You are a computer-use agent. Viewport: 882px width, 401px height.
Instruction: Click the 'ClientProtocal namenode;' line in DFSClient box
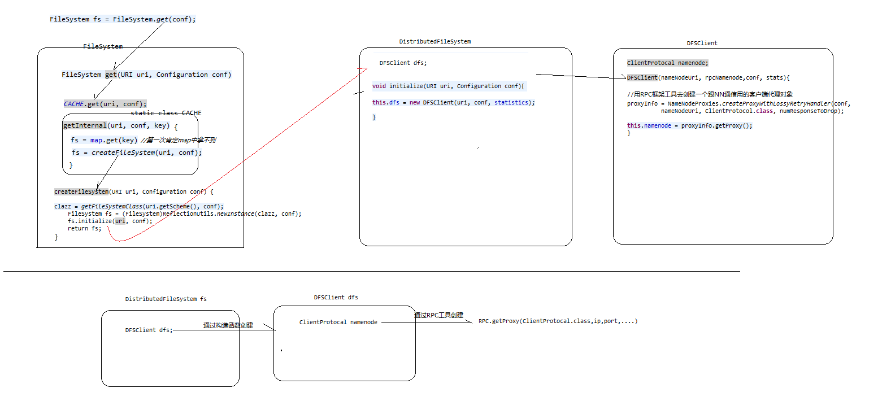point(668,63)
